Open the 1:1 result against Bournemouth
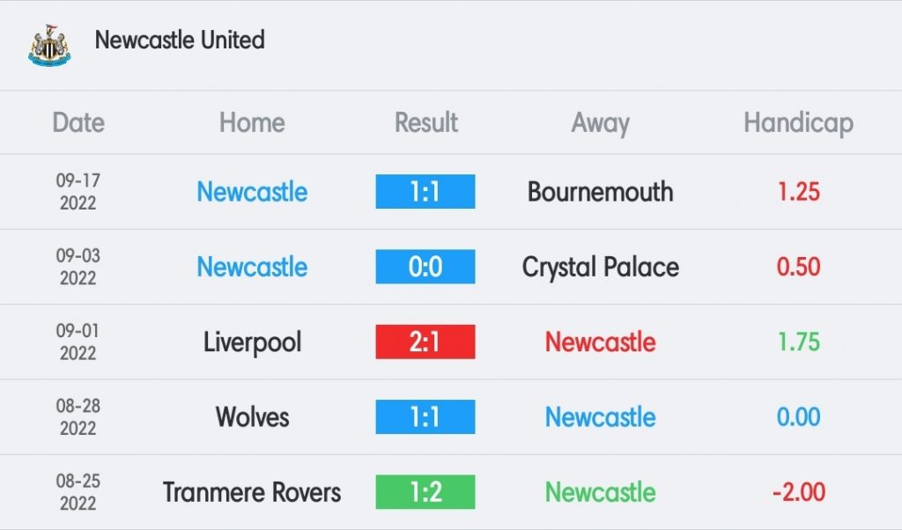Screen dimensions: 902x530 [x=425, y=191]
